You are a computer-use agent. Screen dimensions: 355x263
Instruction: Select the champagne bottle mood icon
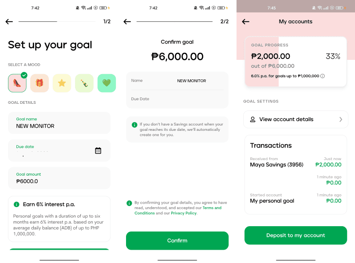84,83
